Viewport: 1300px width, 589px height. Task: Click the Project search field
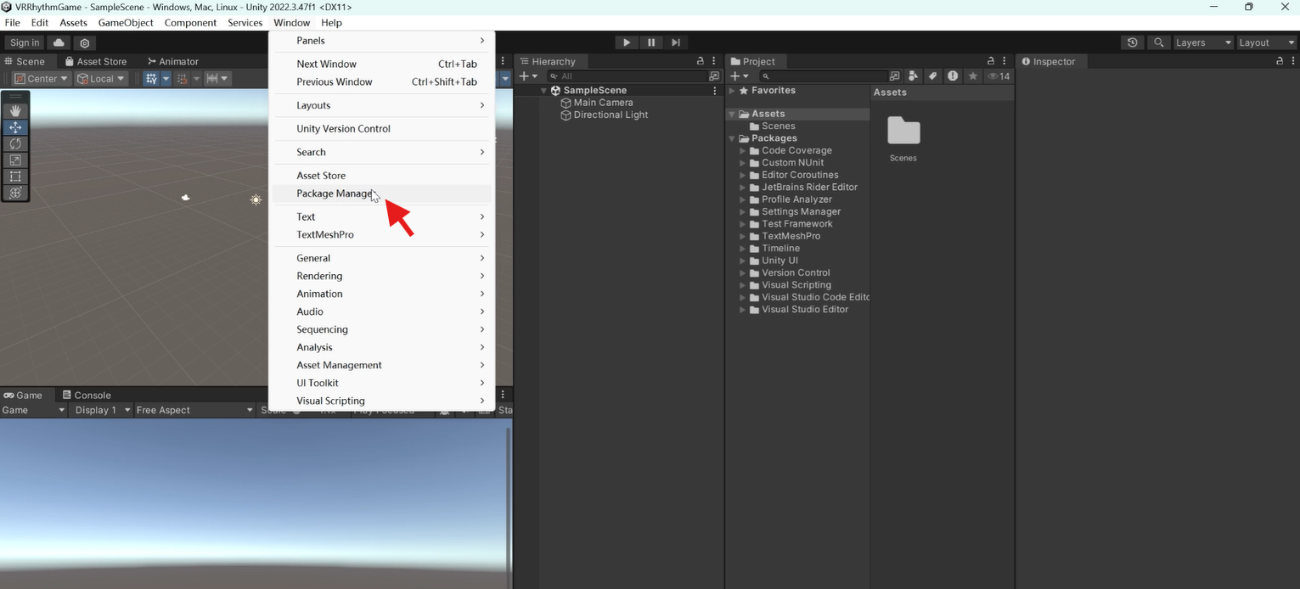tap(822, 76)
